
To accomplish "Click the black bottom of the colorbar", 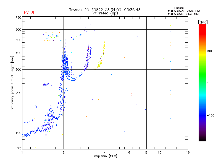I will click(x=202, y=140).
